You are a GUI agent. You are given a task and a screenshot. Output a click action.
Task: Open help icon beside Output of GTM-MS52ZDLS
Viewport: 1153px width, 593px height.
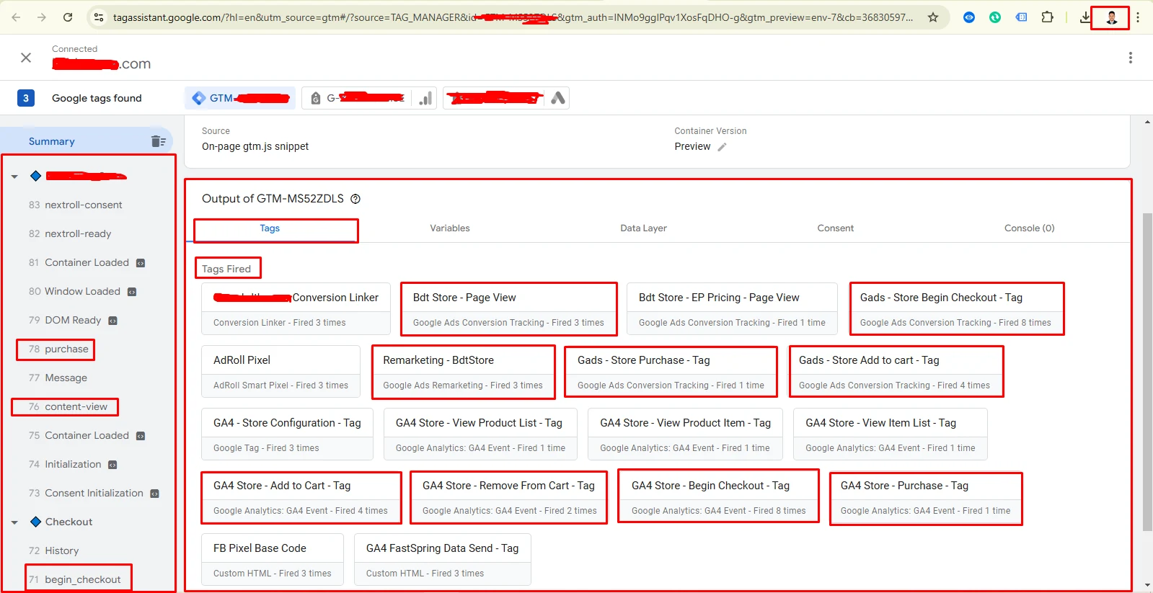355,199
